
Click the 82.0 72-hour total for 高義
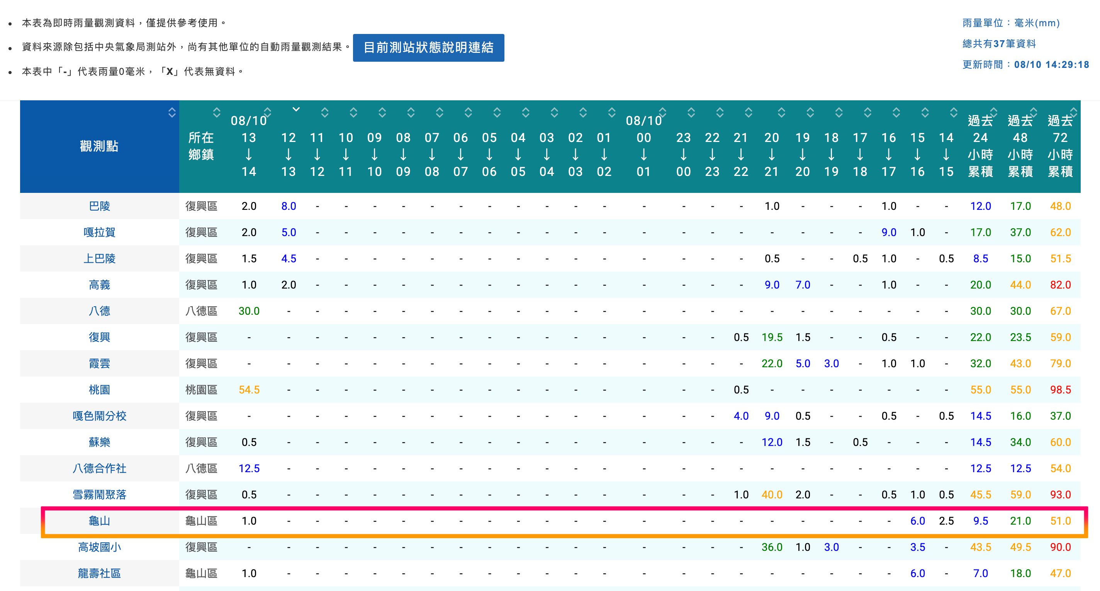[x=1060, y=285]
